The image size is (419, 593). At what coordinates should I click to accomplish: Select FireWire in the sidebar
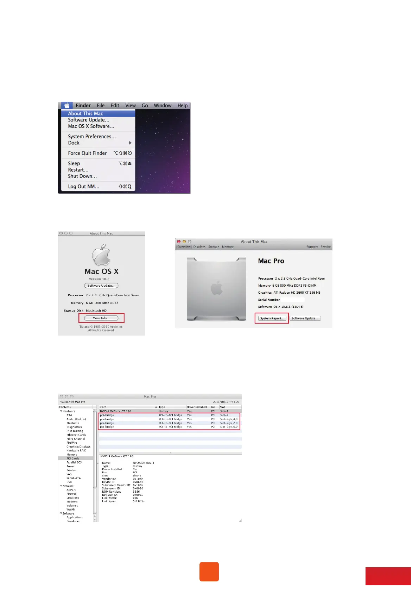[72, 443]
